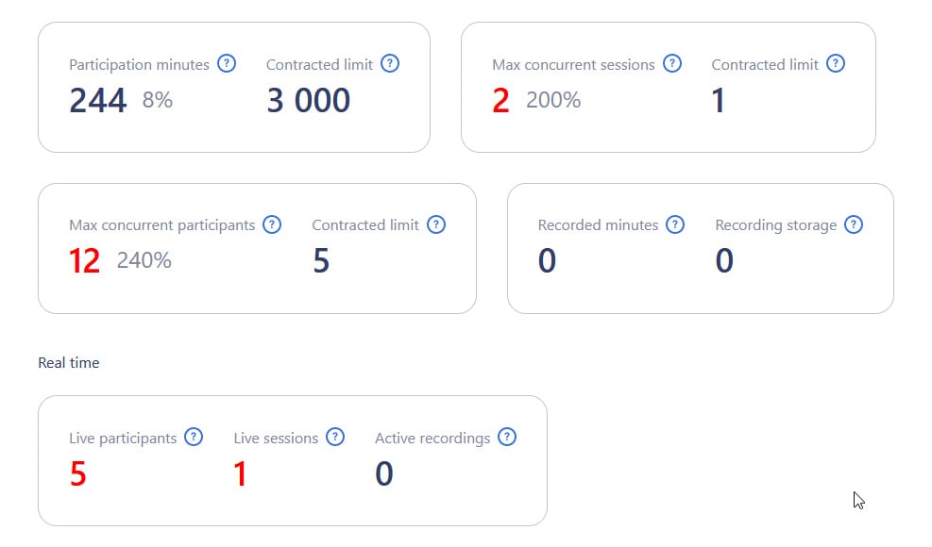Click help icon beside Recorded minutes

point(675,224)
